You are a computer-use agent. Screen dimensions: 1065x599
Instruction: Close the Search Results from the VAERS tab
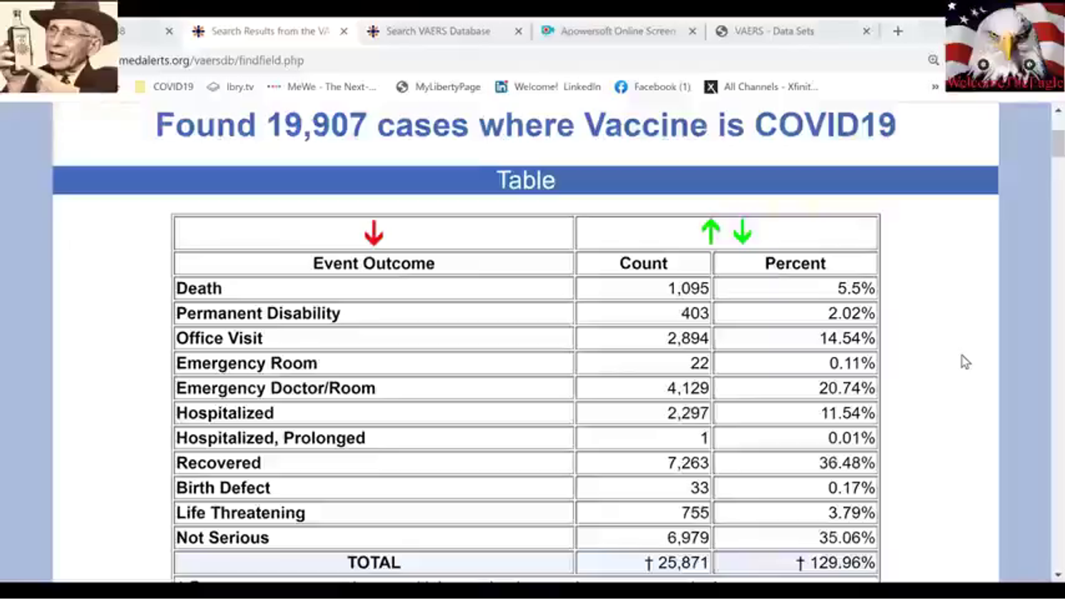pyautogui.click(x=344, y=31)
